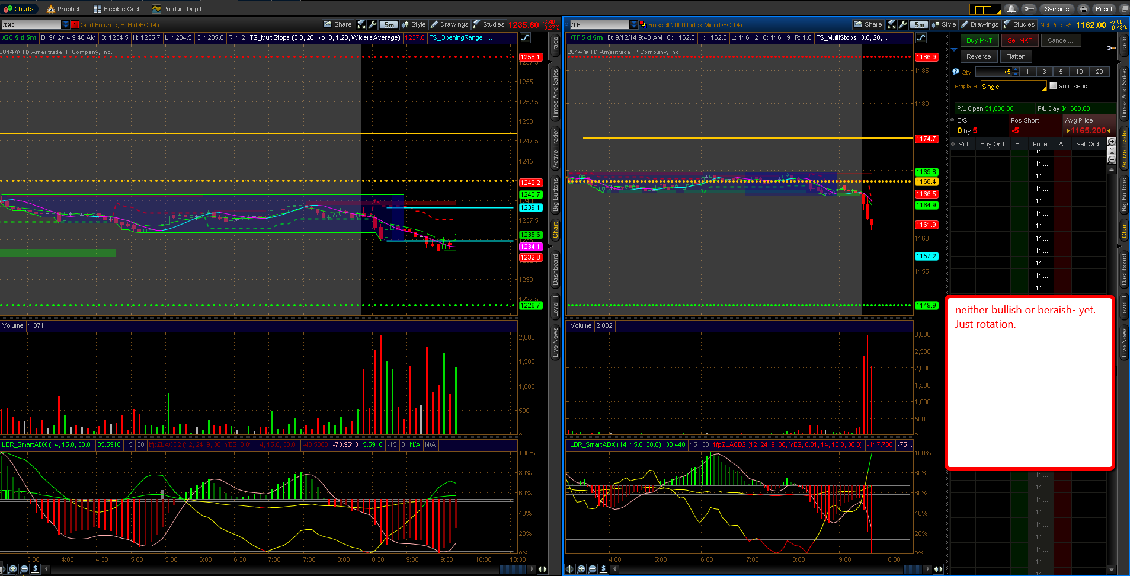This screenshot has width=1130, height=576.
Task: Click the plus icon beside Sell Ord column
Action: tap(1112, 142)
